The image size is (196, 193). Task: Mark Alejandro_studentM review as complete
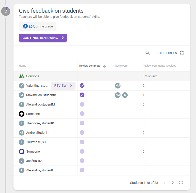(x=82, y=104)
